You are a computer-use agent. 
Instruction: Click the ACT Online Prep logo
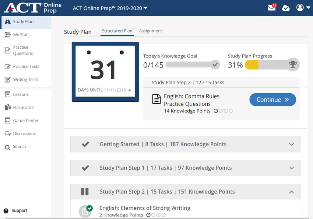pos(33,8)
